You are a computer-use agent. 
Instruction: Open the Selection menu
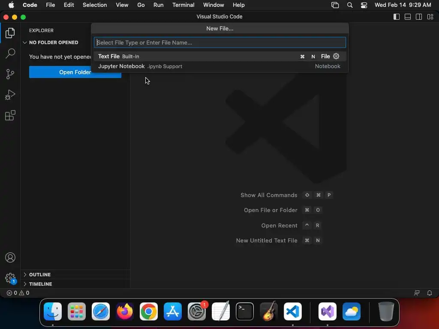[x=95, y=5]
